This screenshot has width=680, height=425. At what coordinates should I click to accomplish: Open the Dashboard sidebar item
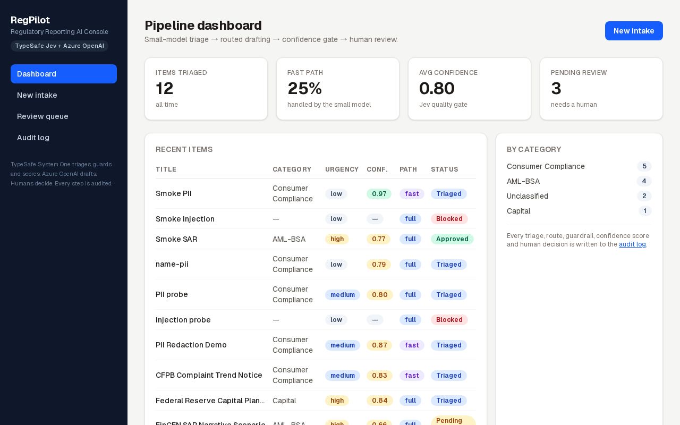point(64,74)
